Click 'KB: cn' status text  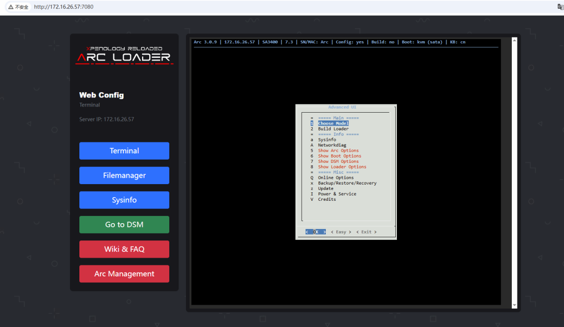(457, 42)
